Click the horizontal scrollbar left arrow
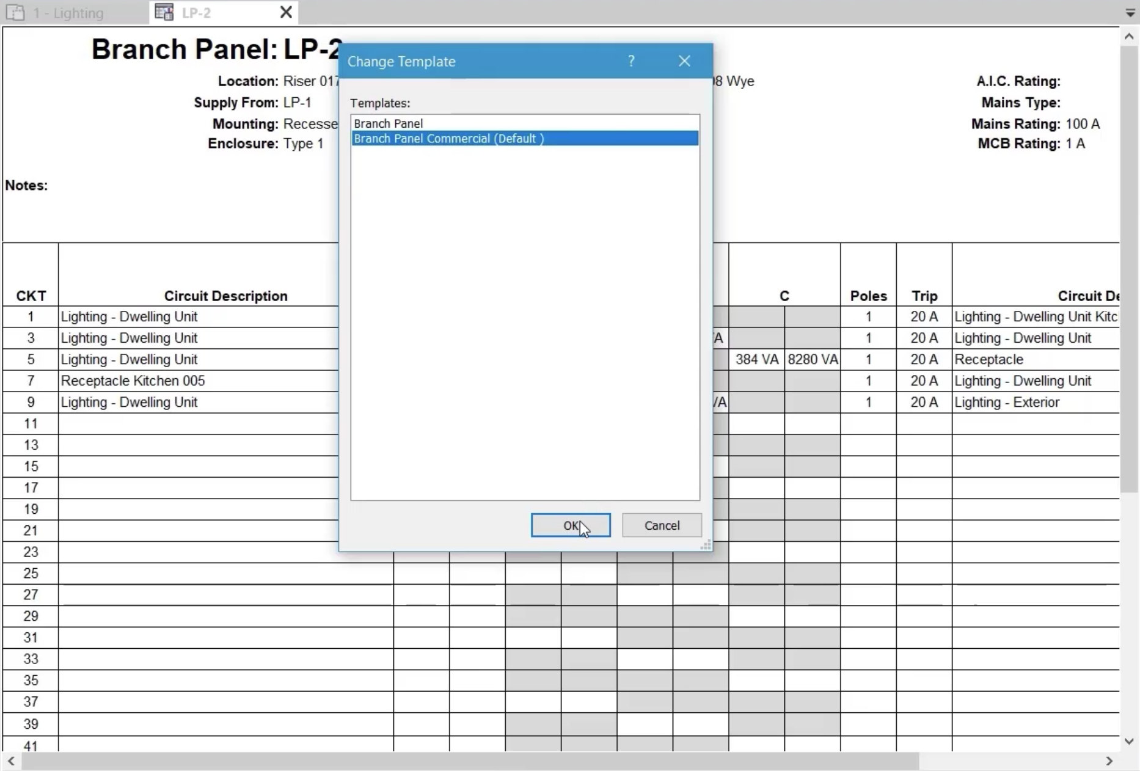1140x771 pixels. 11,761
